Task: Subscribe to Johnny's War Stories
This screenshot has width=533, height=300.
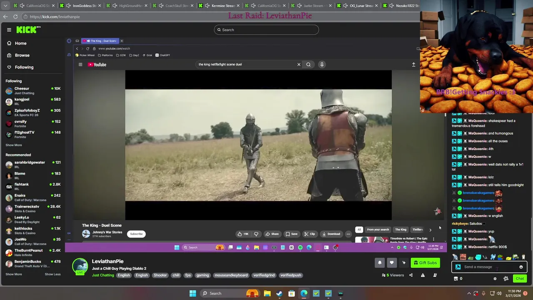Action: pyautogui.click(x=136, y=234)
